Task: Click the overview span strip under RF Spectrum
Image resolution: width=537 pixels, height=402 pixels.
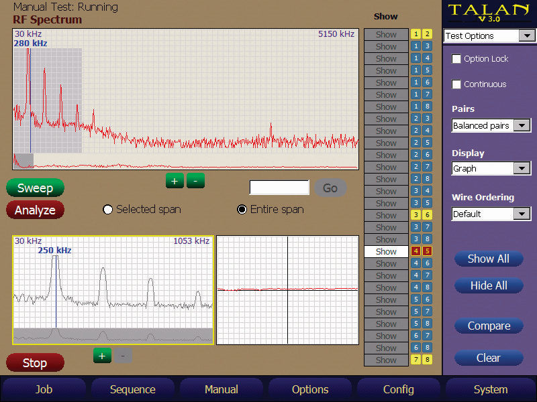Action: click(186, 161)
